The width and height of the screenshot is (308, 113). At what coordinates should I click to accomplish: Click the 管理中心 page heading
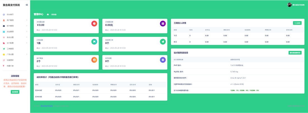click(39, 14)
